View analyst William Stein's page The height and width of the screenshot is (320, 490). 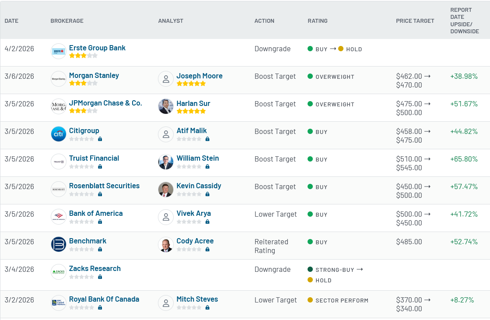198,158
